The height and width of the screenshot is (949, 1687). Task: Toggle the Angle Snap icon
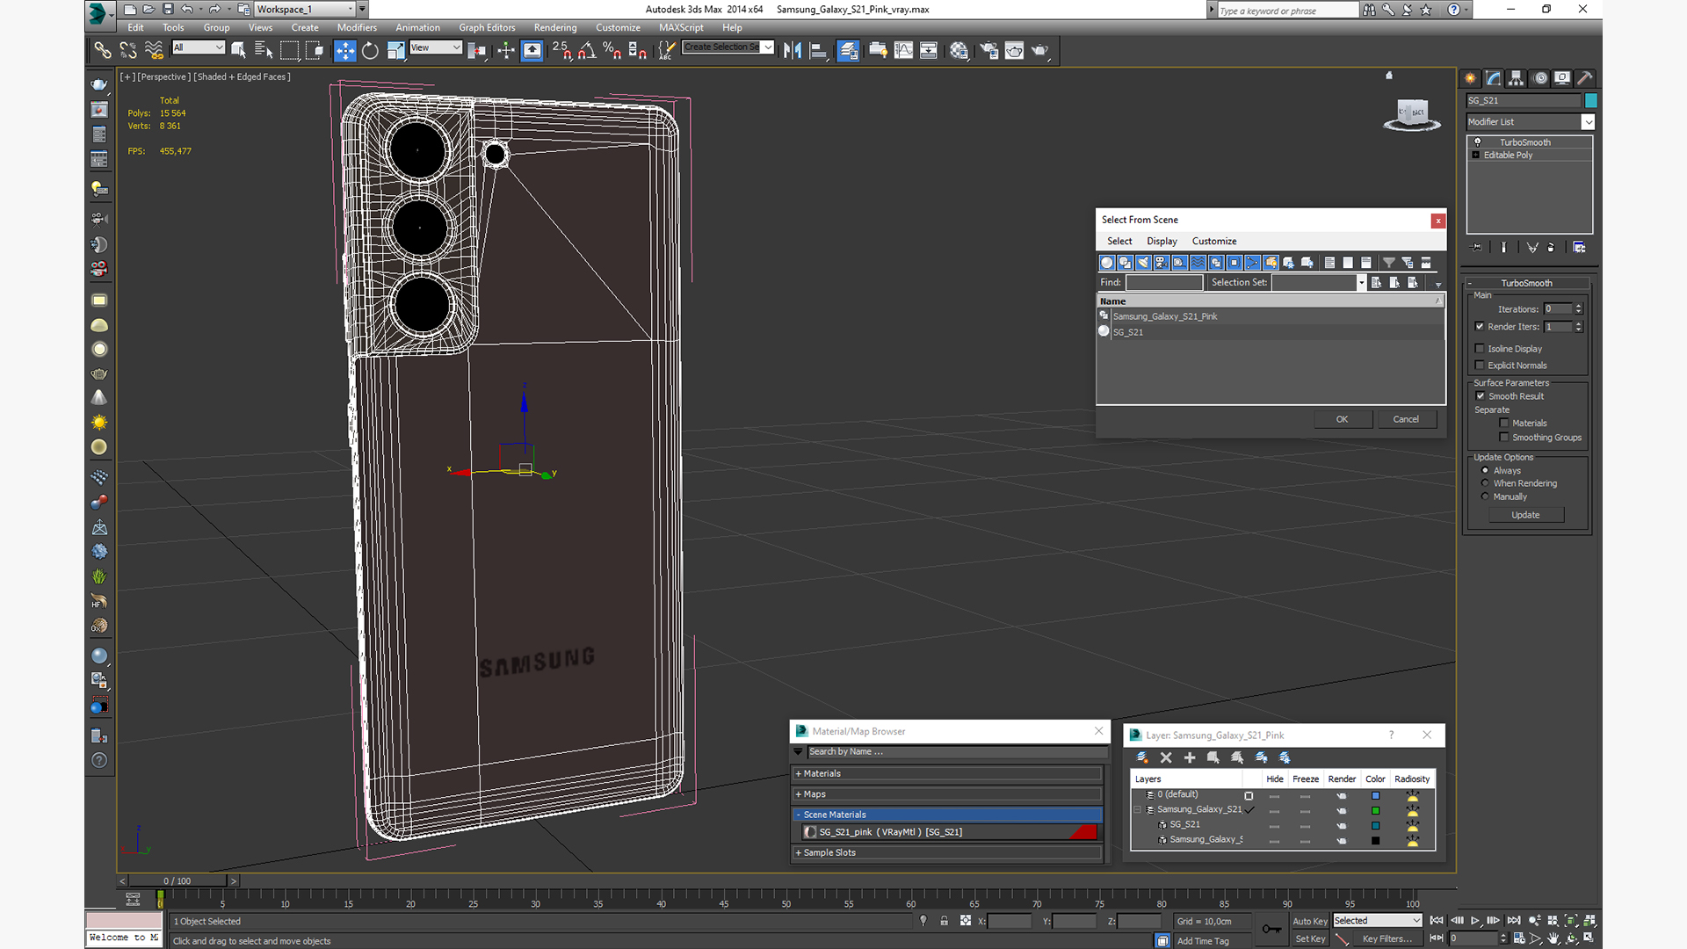(587, 51)
